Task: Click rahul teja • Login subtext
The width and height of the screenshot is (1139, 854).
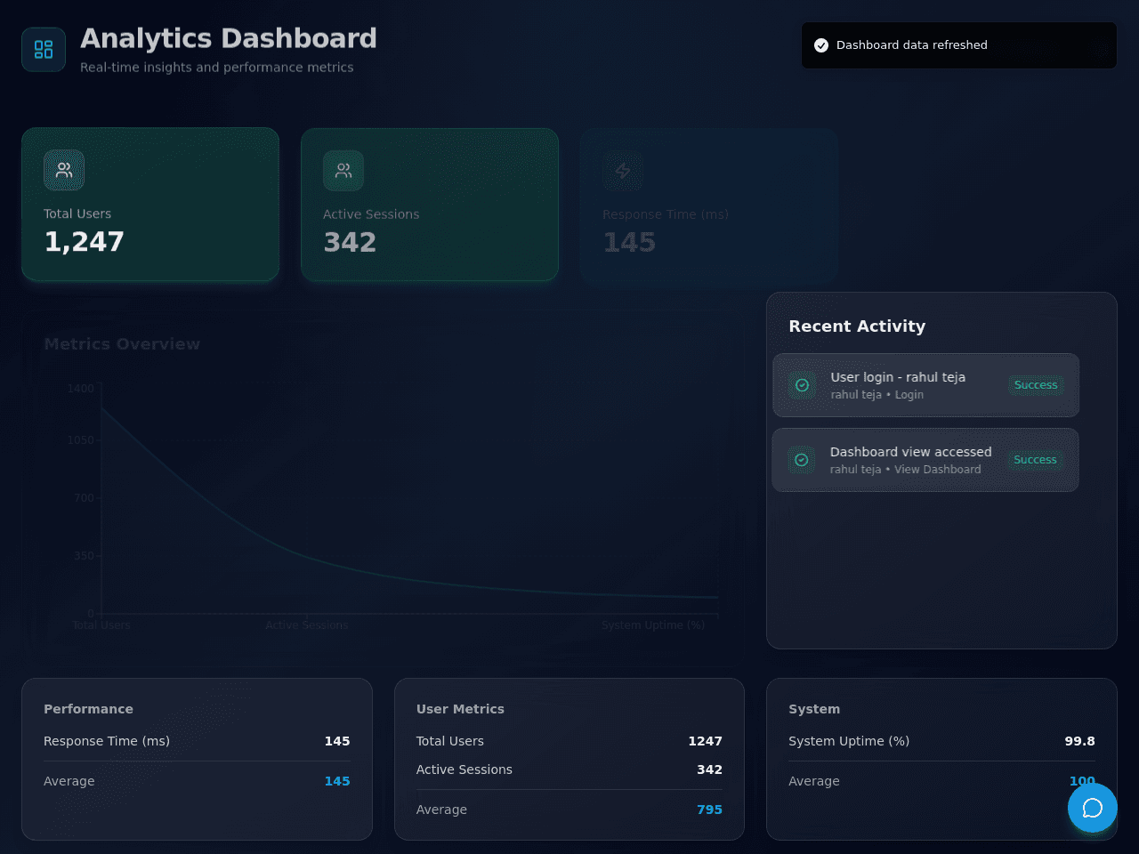Action: (877, 395)
